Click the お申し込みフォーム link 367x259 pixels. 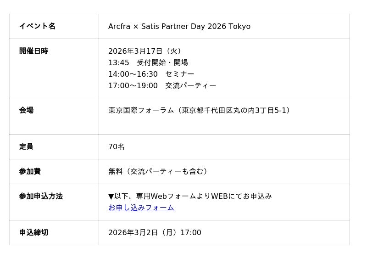point(141,208)
